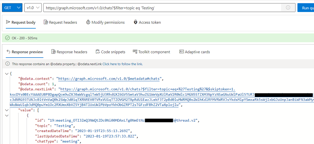
Task: Open the Toolkit component tab
Action: point(151,52)
